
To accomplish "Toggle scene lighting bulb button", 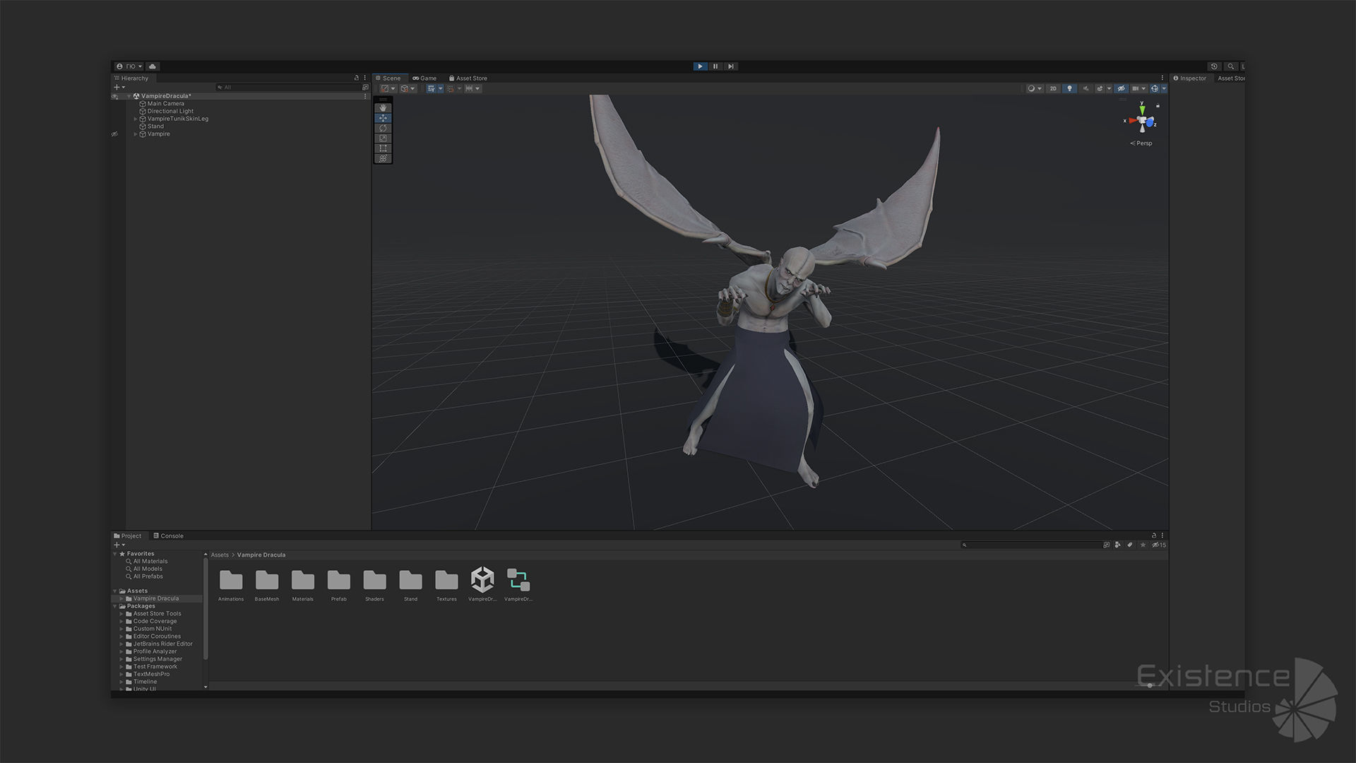I will click(1069, 88).
